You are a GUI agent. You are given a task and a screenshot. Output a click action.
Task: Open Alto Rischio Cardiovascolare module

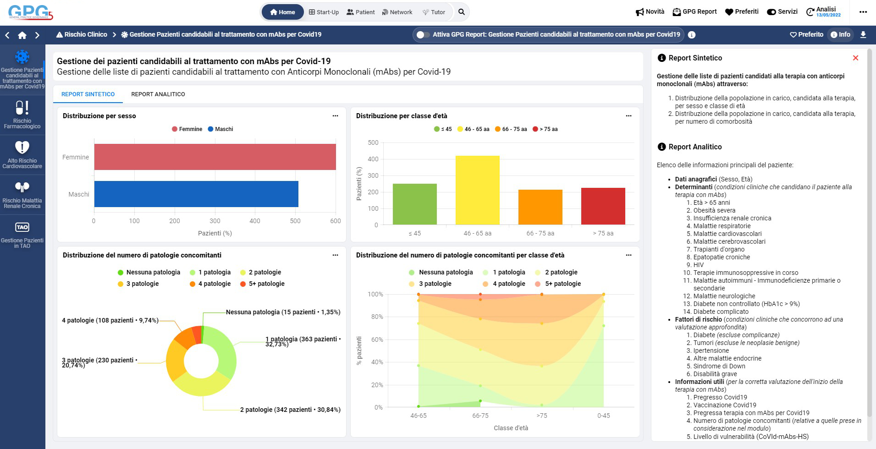point(22,154)
